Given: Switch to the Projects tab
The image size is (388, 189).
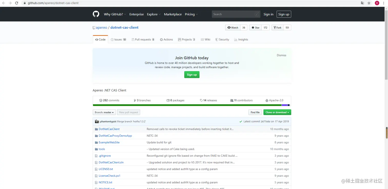Looking at the screenshot, I should 187,39.
